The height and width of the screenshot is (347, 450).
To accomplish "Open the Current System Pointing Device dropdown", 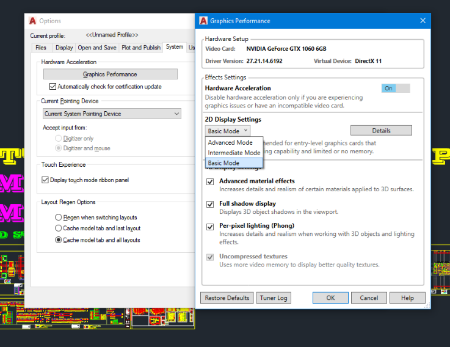I will (x=112, y=114).
